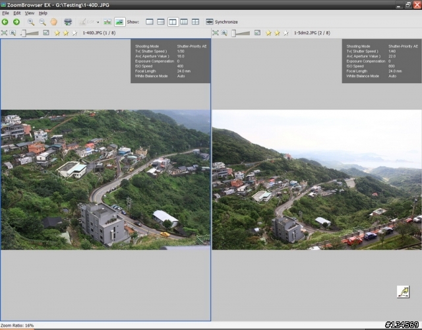Open the Edit tool dropdown arrow
Image resolution: width=422 pixels, height=330 pixels.
click(x=98, y=22)
